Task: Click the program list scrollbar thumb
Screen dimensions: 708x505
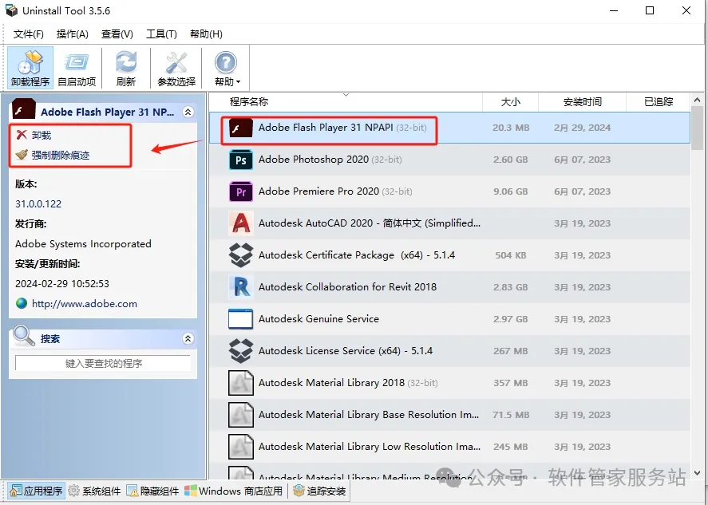Action: pyautogui.click(x=697, y=128)
